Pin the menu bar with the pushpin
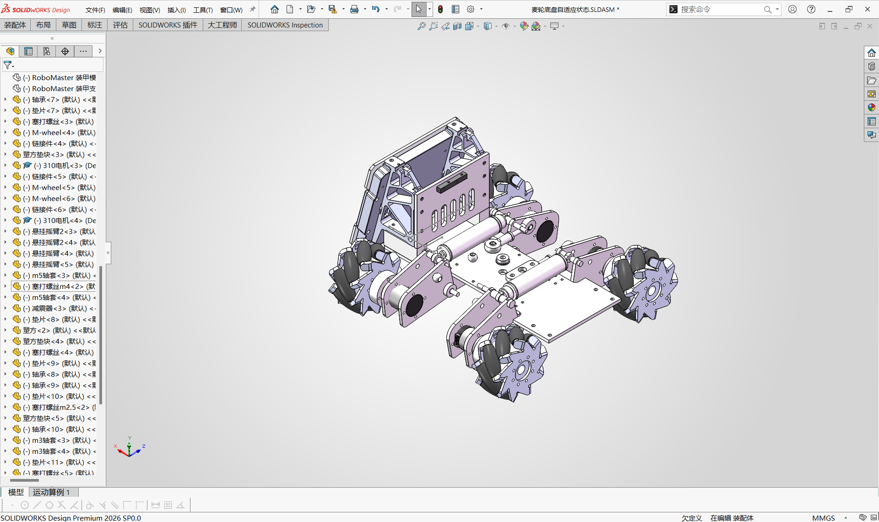This screenshot has height=522, width=879. (252, 9)
